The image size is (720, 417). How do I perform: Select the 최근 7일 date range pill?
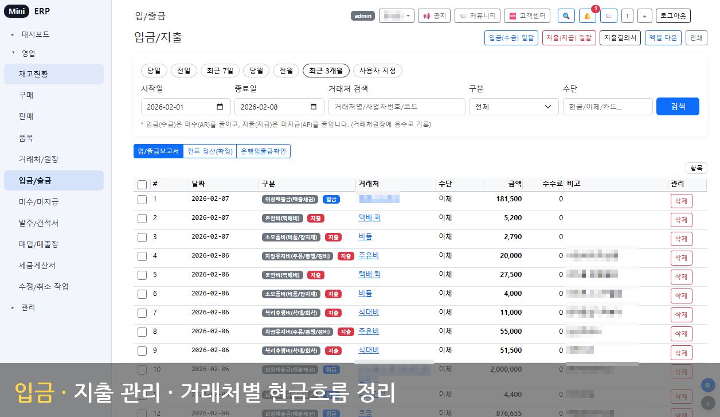click(220, 71)
